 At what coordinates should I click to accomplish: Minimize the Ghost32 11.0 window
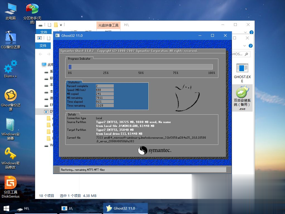(x=200, y=35)
